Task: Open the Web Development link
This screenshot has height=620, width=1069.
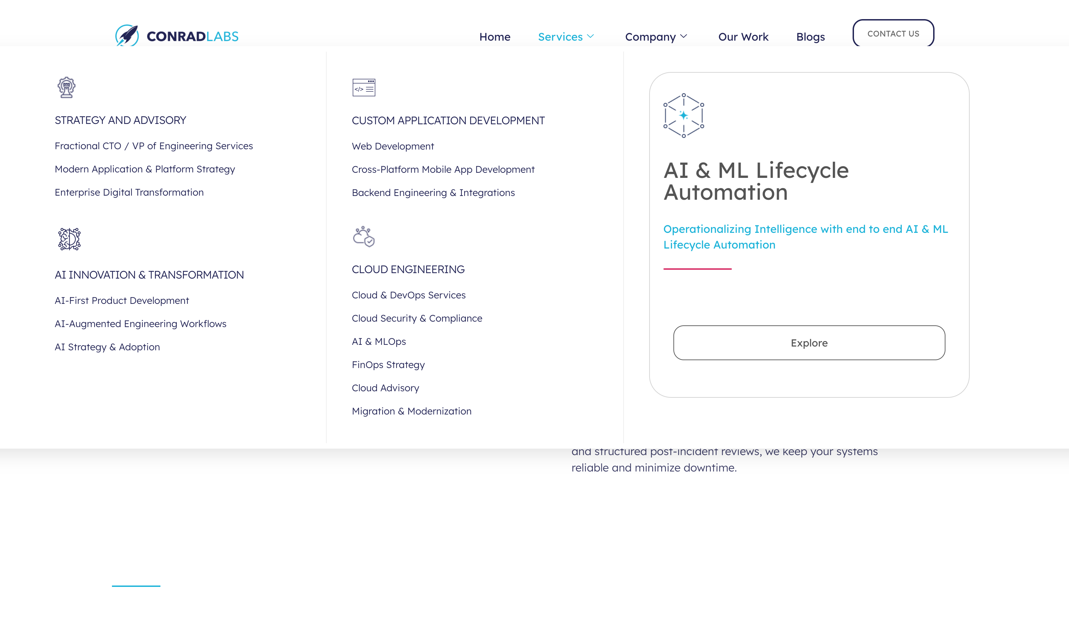Action: click(393, 146)
